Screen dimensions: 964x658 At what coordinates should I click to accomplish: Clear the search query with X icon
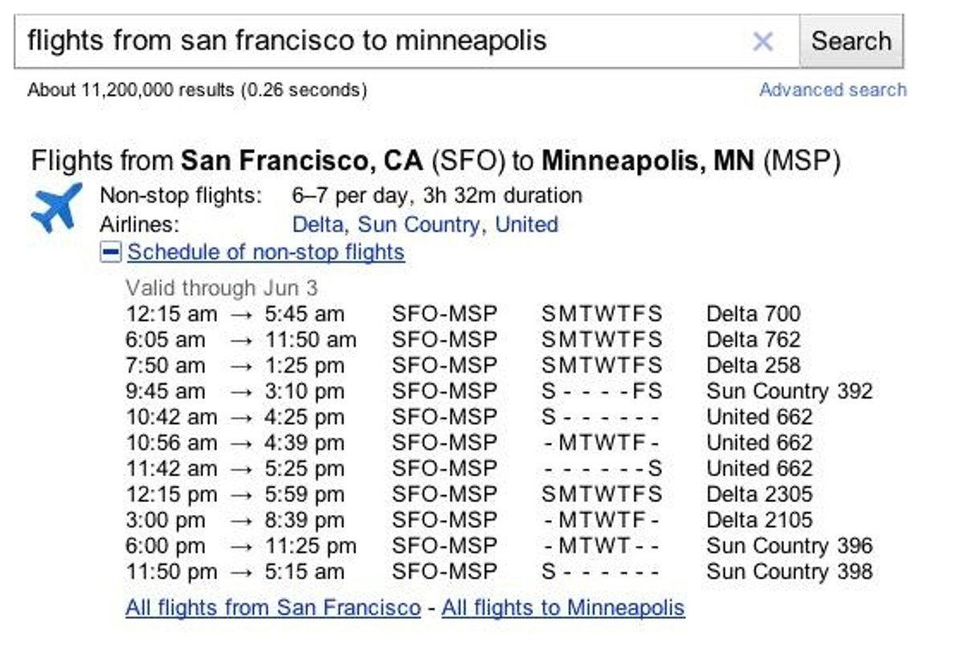coord(762,41)
